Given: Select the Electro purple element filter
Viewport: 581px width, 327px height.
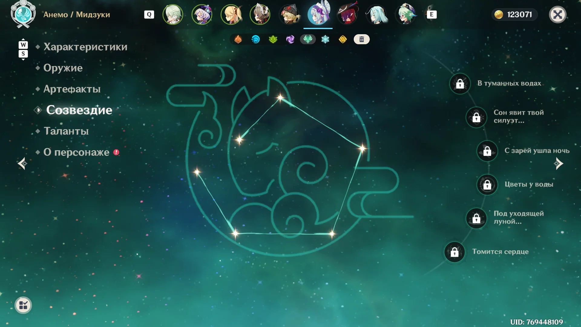Looking at the screenshot, I should pos(290,39).
